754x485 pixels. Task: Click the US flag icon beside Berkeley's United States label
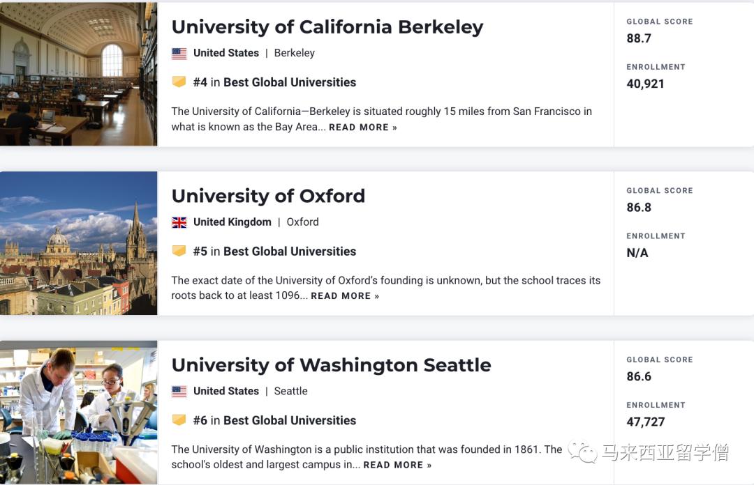click(x=179, y=52)
